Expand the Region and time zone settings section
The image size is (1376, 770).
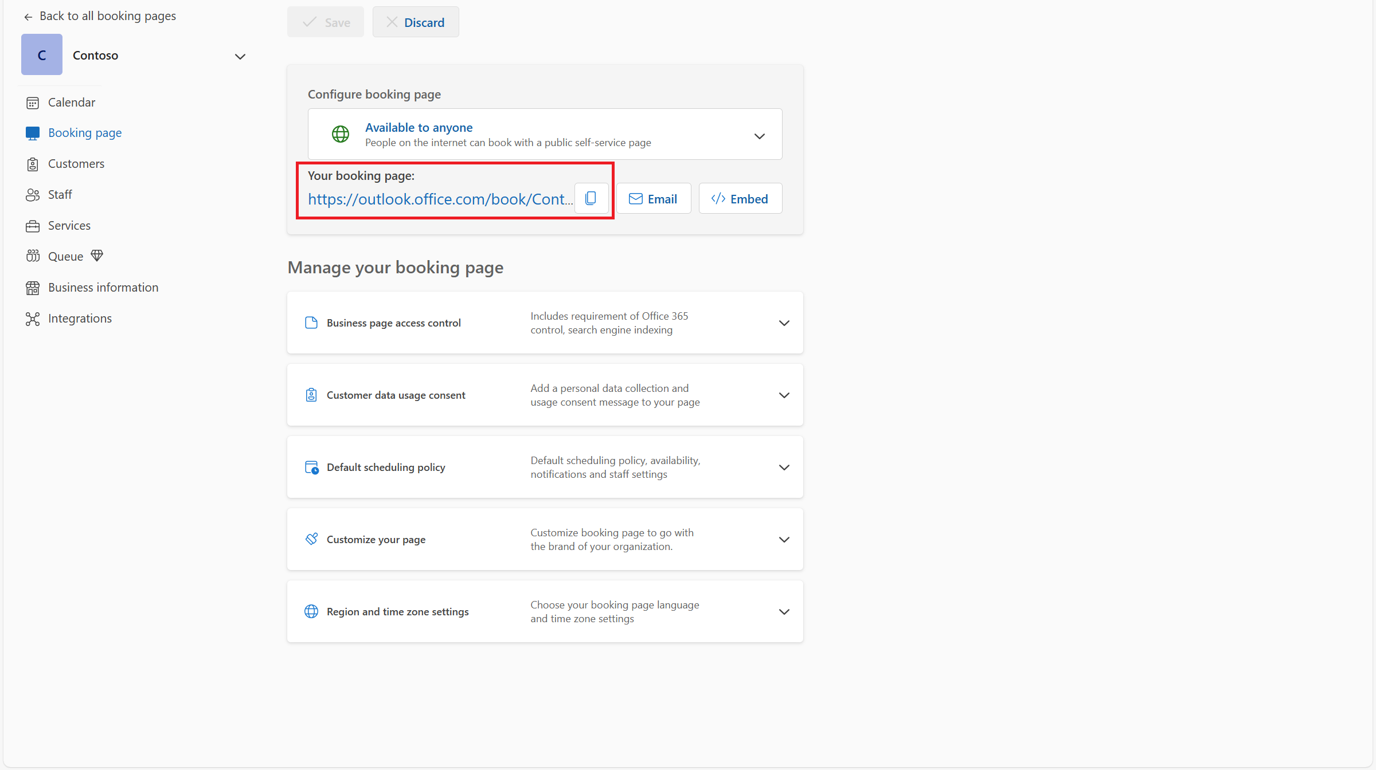tap(784, 611)
